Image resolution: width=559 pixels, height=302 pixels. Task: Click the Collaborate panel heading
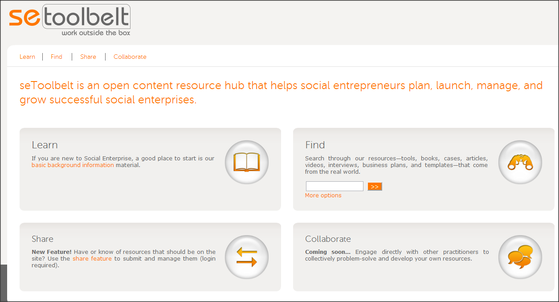click(328, 239)
